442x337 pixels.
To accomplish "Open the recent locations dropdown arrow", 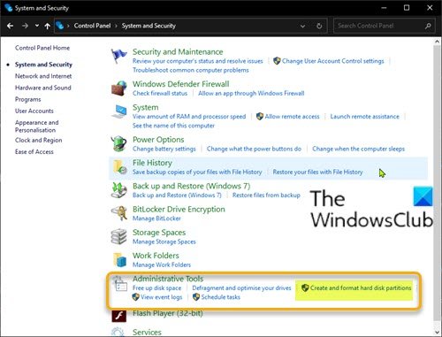I will 37,26.
